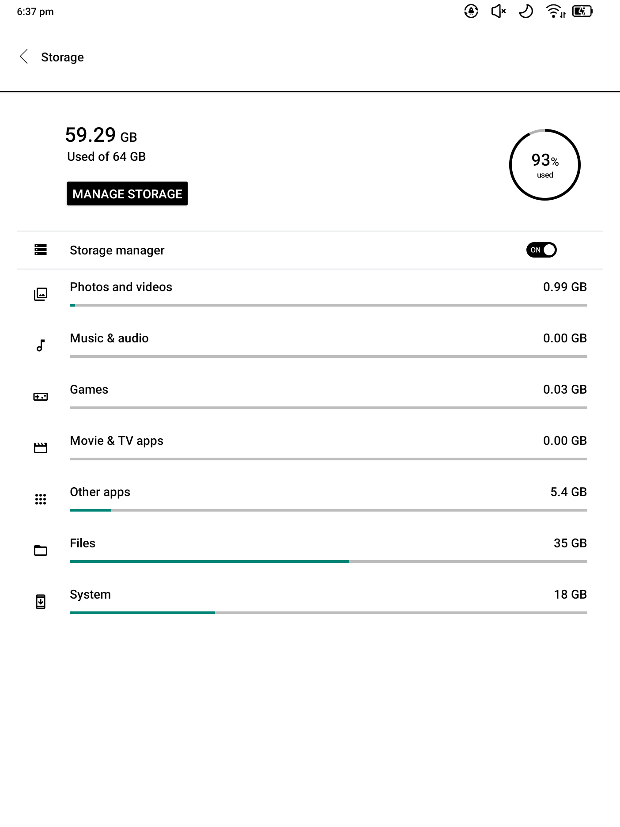
Task: Click the Storage manager list icon
Action: tap(41, 250)
